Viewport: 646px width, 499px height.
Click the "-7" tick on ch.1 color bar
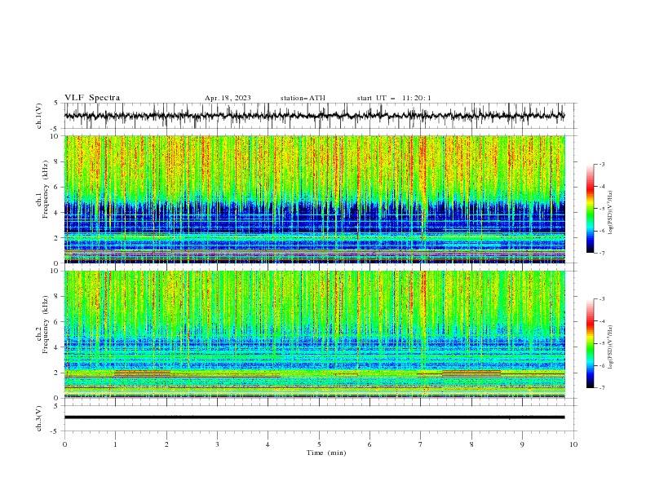tap(601, 253)
